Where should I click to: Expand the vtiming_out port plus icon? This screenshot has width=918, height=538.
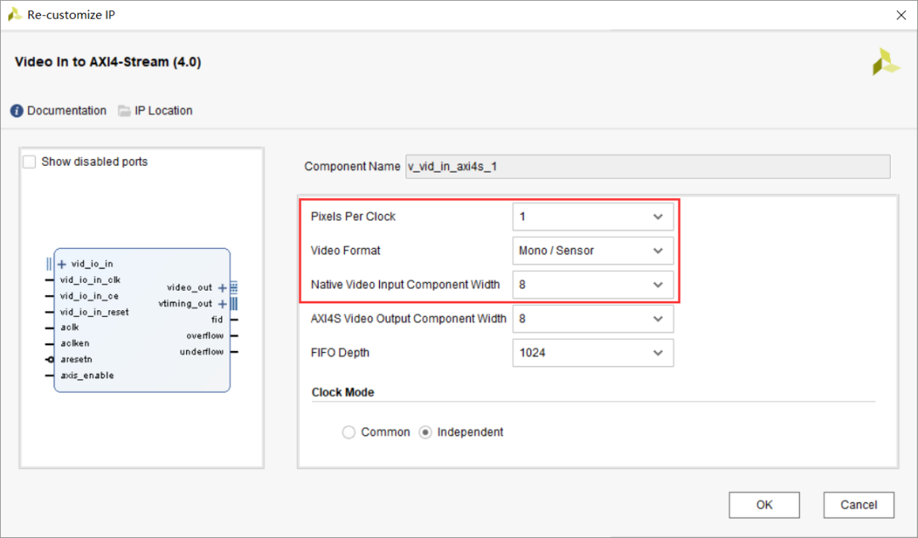pos(223,303)
